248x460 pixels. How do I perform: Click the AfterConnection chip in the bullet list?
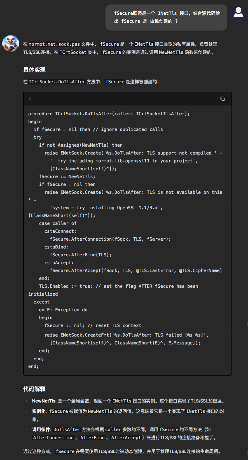(53, 438)
